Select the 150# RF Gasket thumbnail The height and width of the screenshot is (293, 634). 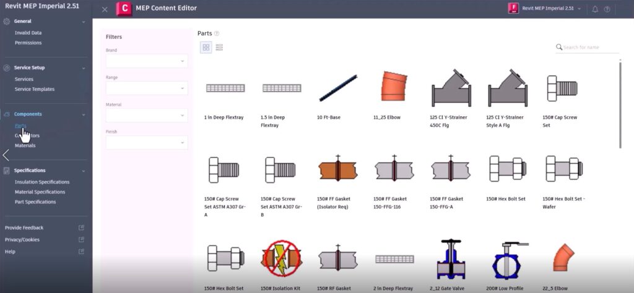(337, 259)
